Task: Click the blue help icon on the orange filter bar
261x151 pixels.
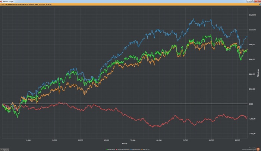Action: 260,4
